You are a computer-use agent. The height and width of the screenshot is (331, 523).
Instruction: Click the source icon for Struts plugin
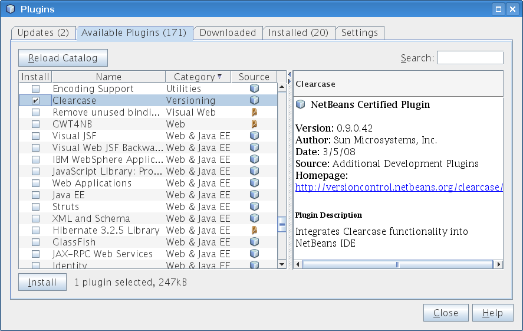[254, 207]
